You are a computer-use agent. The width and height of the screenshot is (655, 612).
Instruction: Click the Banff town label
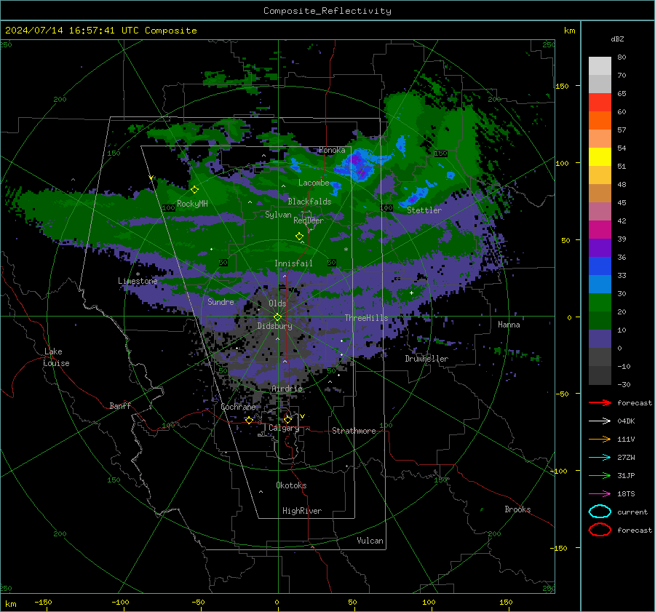point(120,405)
